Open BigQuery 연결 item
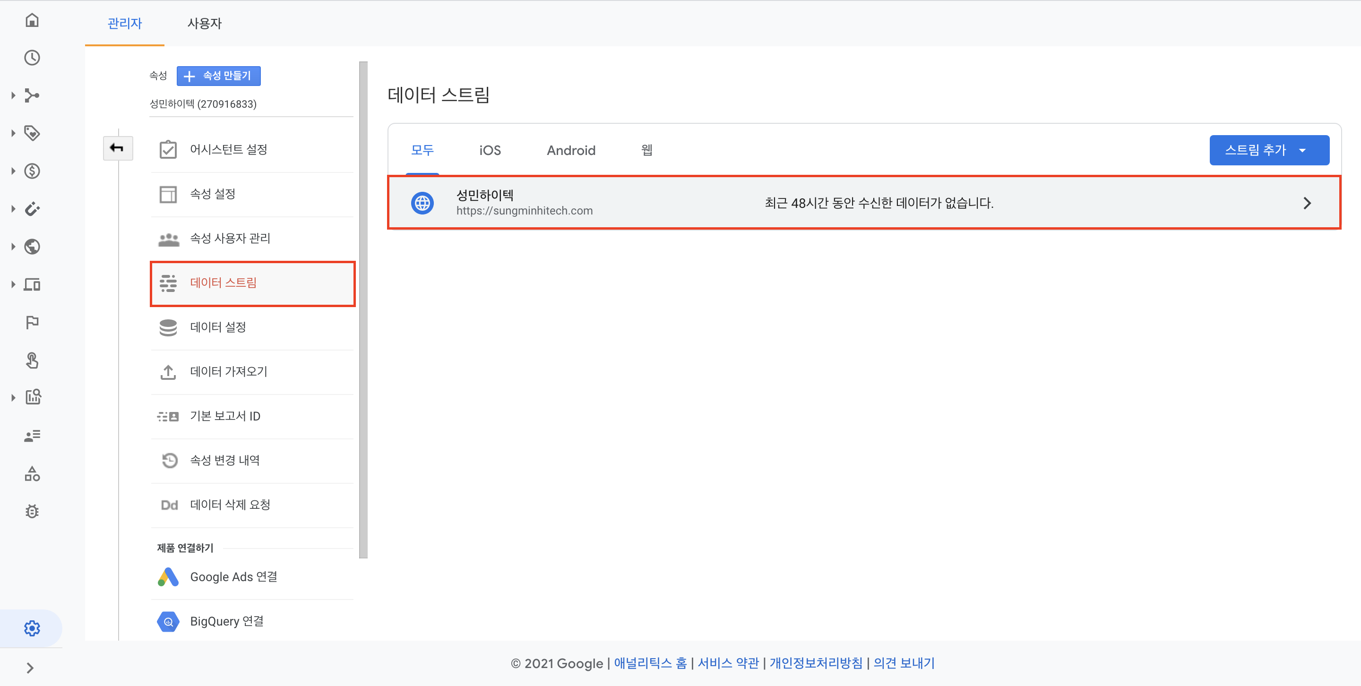This screenshot has height=686, width=1361. 226,621
